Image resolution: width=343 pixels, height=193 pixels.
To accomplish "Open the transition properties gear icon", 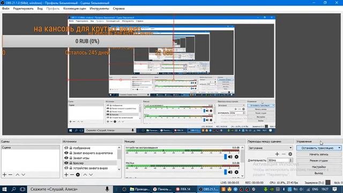I will click(x=290, y=154).
